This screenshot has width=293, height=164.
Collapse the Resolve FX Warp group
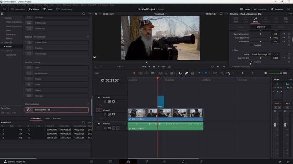88,62
